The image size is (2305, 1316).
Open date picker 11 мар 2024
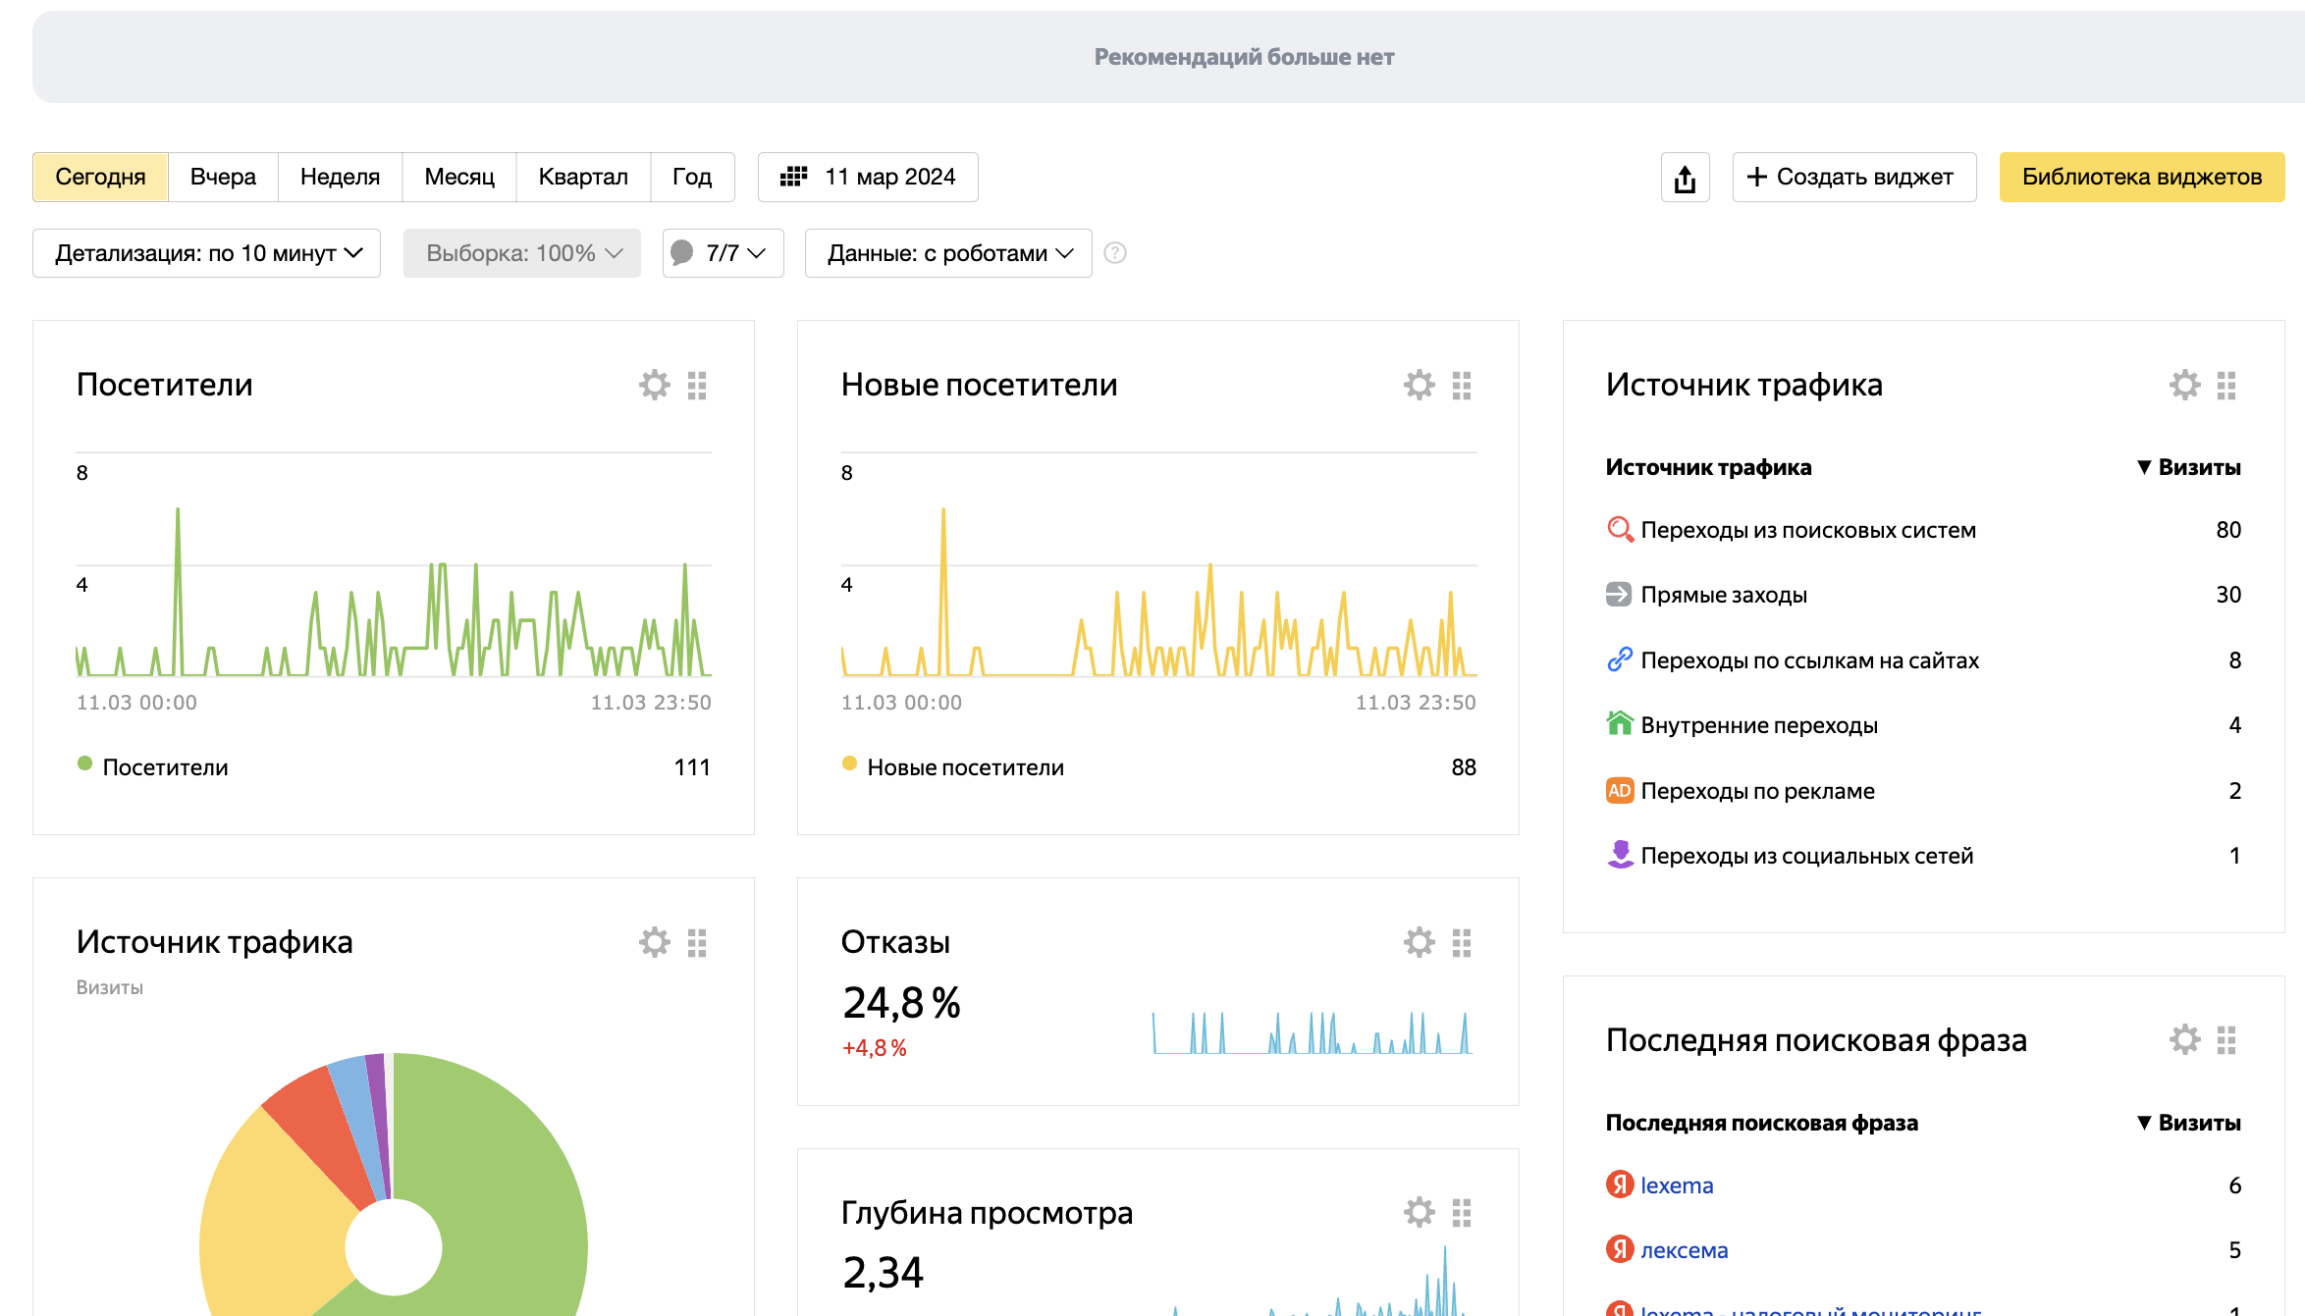[x=868, y=177]
